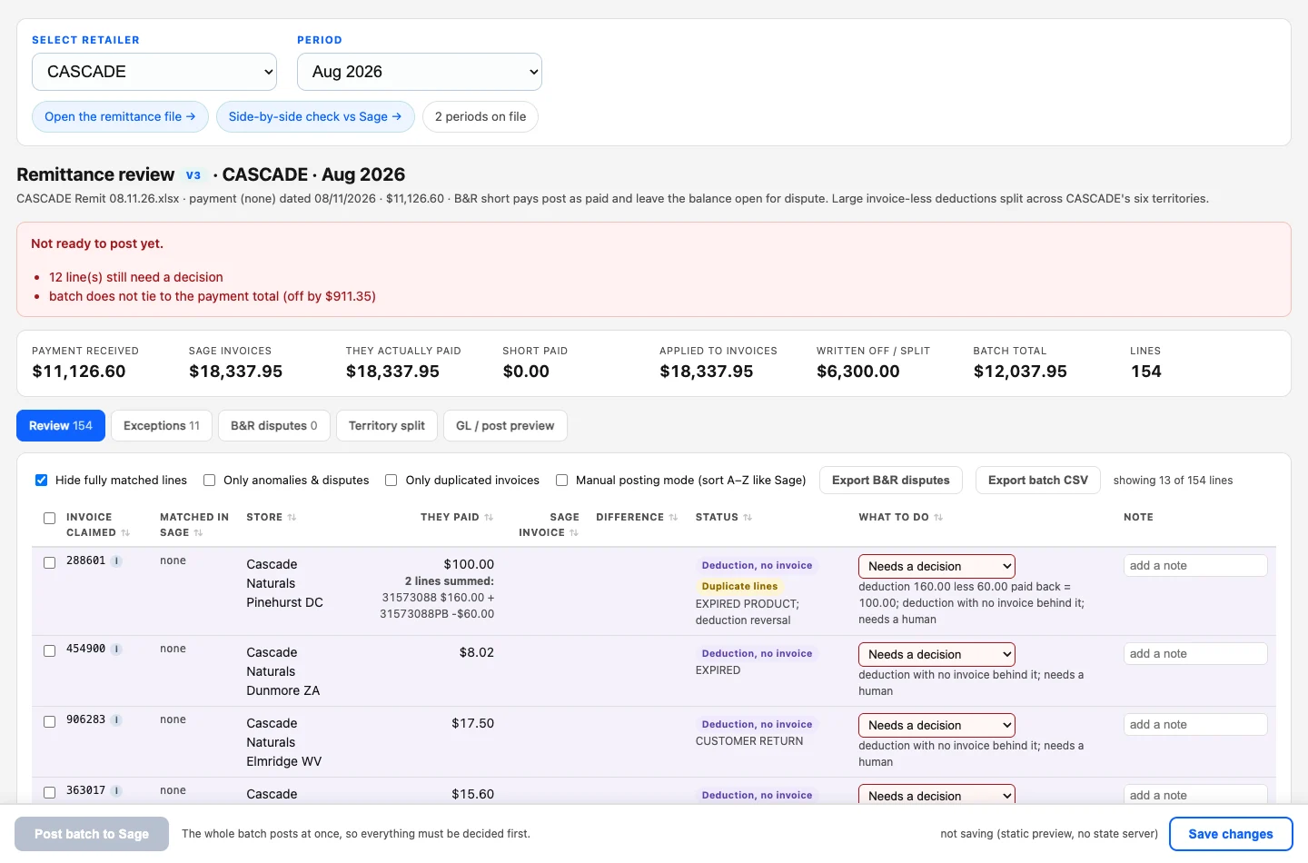Screen dimensions: 1308x863
Task: Select row checkbox for invoice 906283
Action: [x=50, y=722]
